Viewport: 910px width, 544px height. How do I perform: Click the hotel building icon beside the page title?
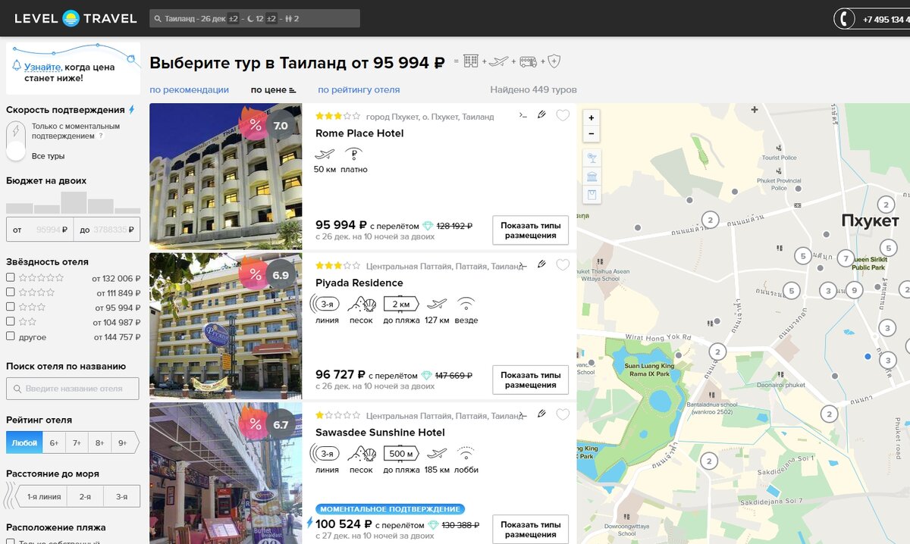click(471, 61)
